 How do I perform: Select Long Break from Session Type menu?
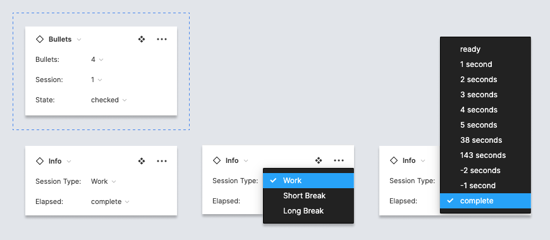(x=309, y=211)
